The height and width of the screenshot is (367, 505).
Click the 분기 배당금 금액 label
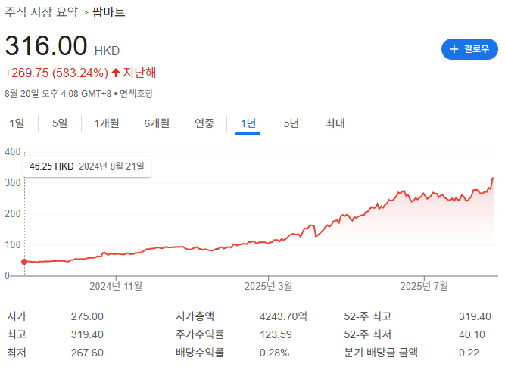(x=381, y=353)
